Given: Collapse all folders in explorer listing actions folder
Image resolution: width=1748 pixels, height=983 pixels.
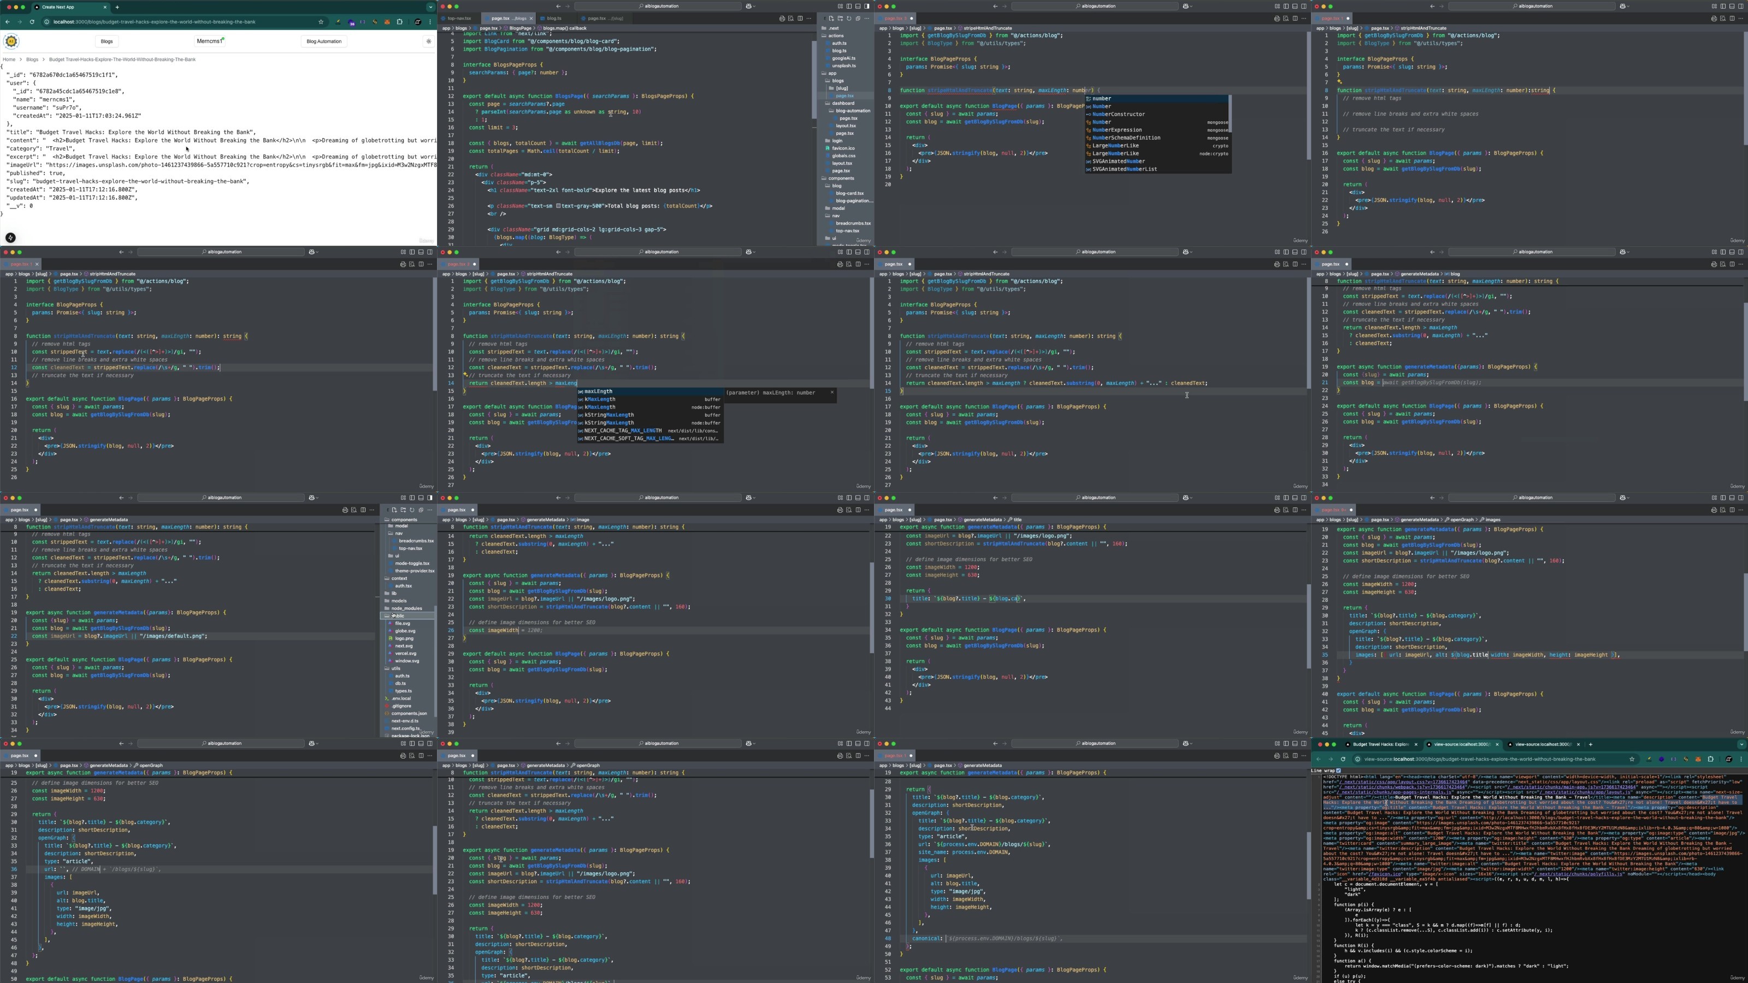Looking at the screenshot, I should [x=857, y=19].
